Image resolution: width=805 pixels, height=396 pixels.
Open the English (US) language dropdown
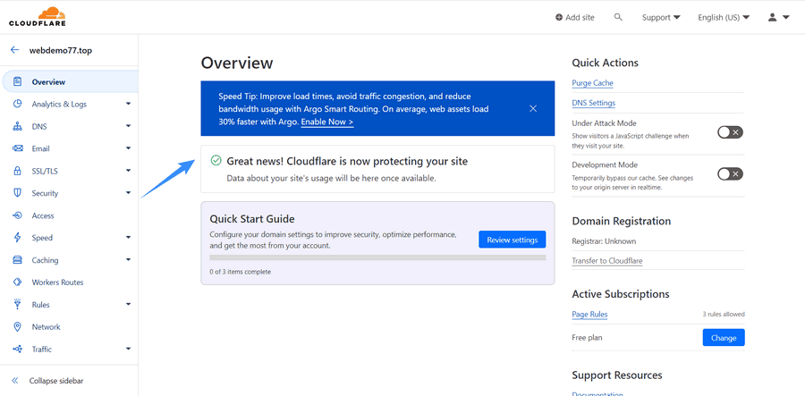point(724,18)
